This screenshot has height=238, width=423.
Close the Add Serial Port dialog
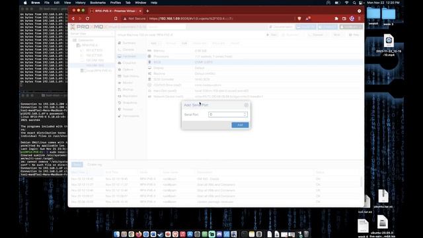[x=246, y=105]
